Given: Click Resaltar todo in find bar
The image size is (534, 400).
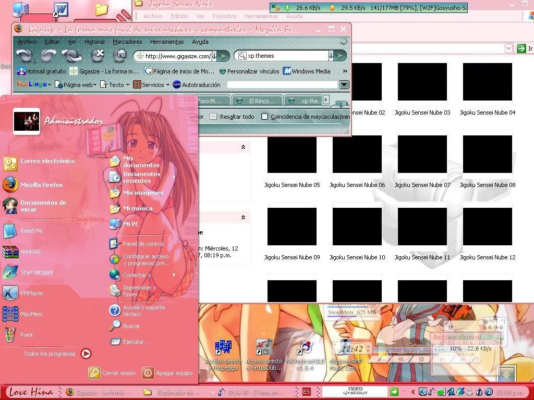Looking at the screenshot, I should 232,117.
